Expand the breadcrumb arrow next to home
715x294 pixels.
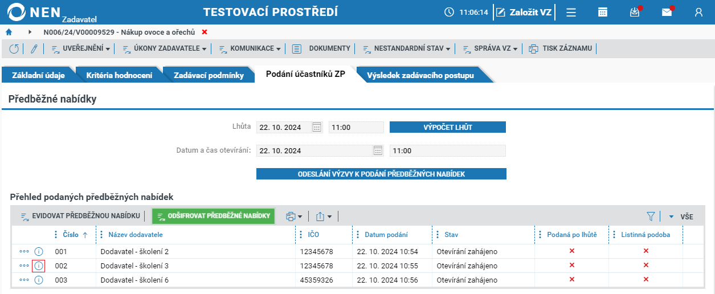[30, 32]
